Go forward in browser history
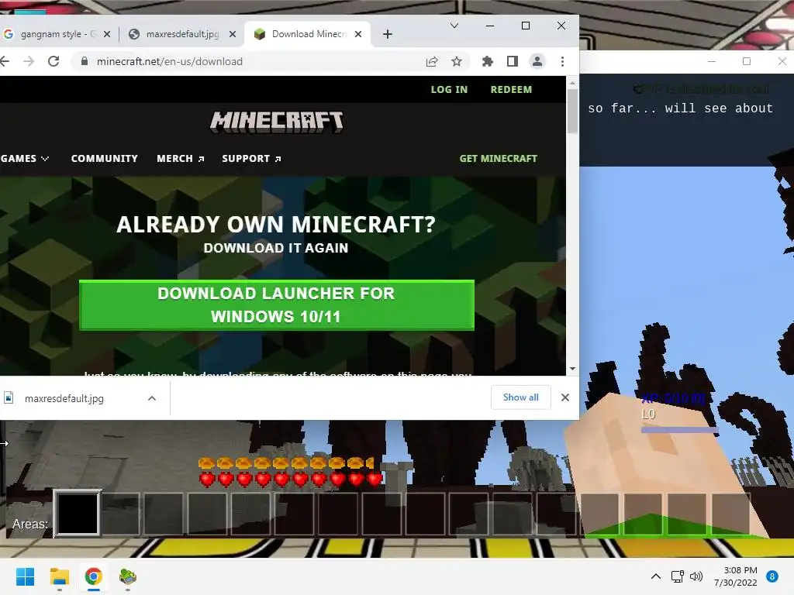 29,61
